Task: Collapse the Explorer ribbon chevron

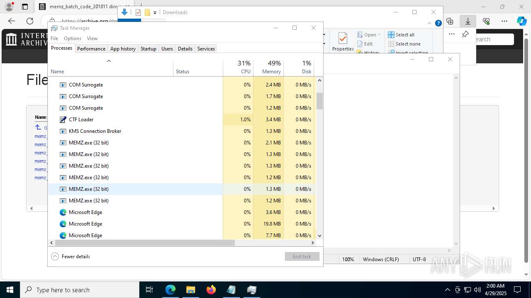Action: tap(430, 23)
